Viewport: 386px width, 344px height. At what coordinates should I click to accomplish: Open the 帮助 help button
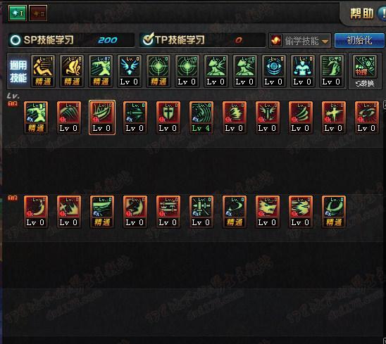(361, 13)
